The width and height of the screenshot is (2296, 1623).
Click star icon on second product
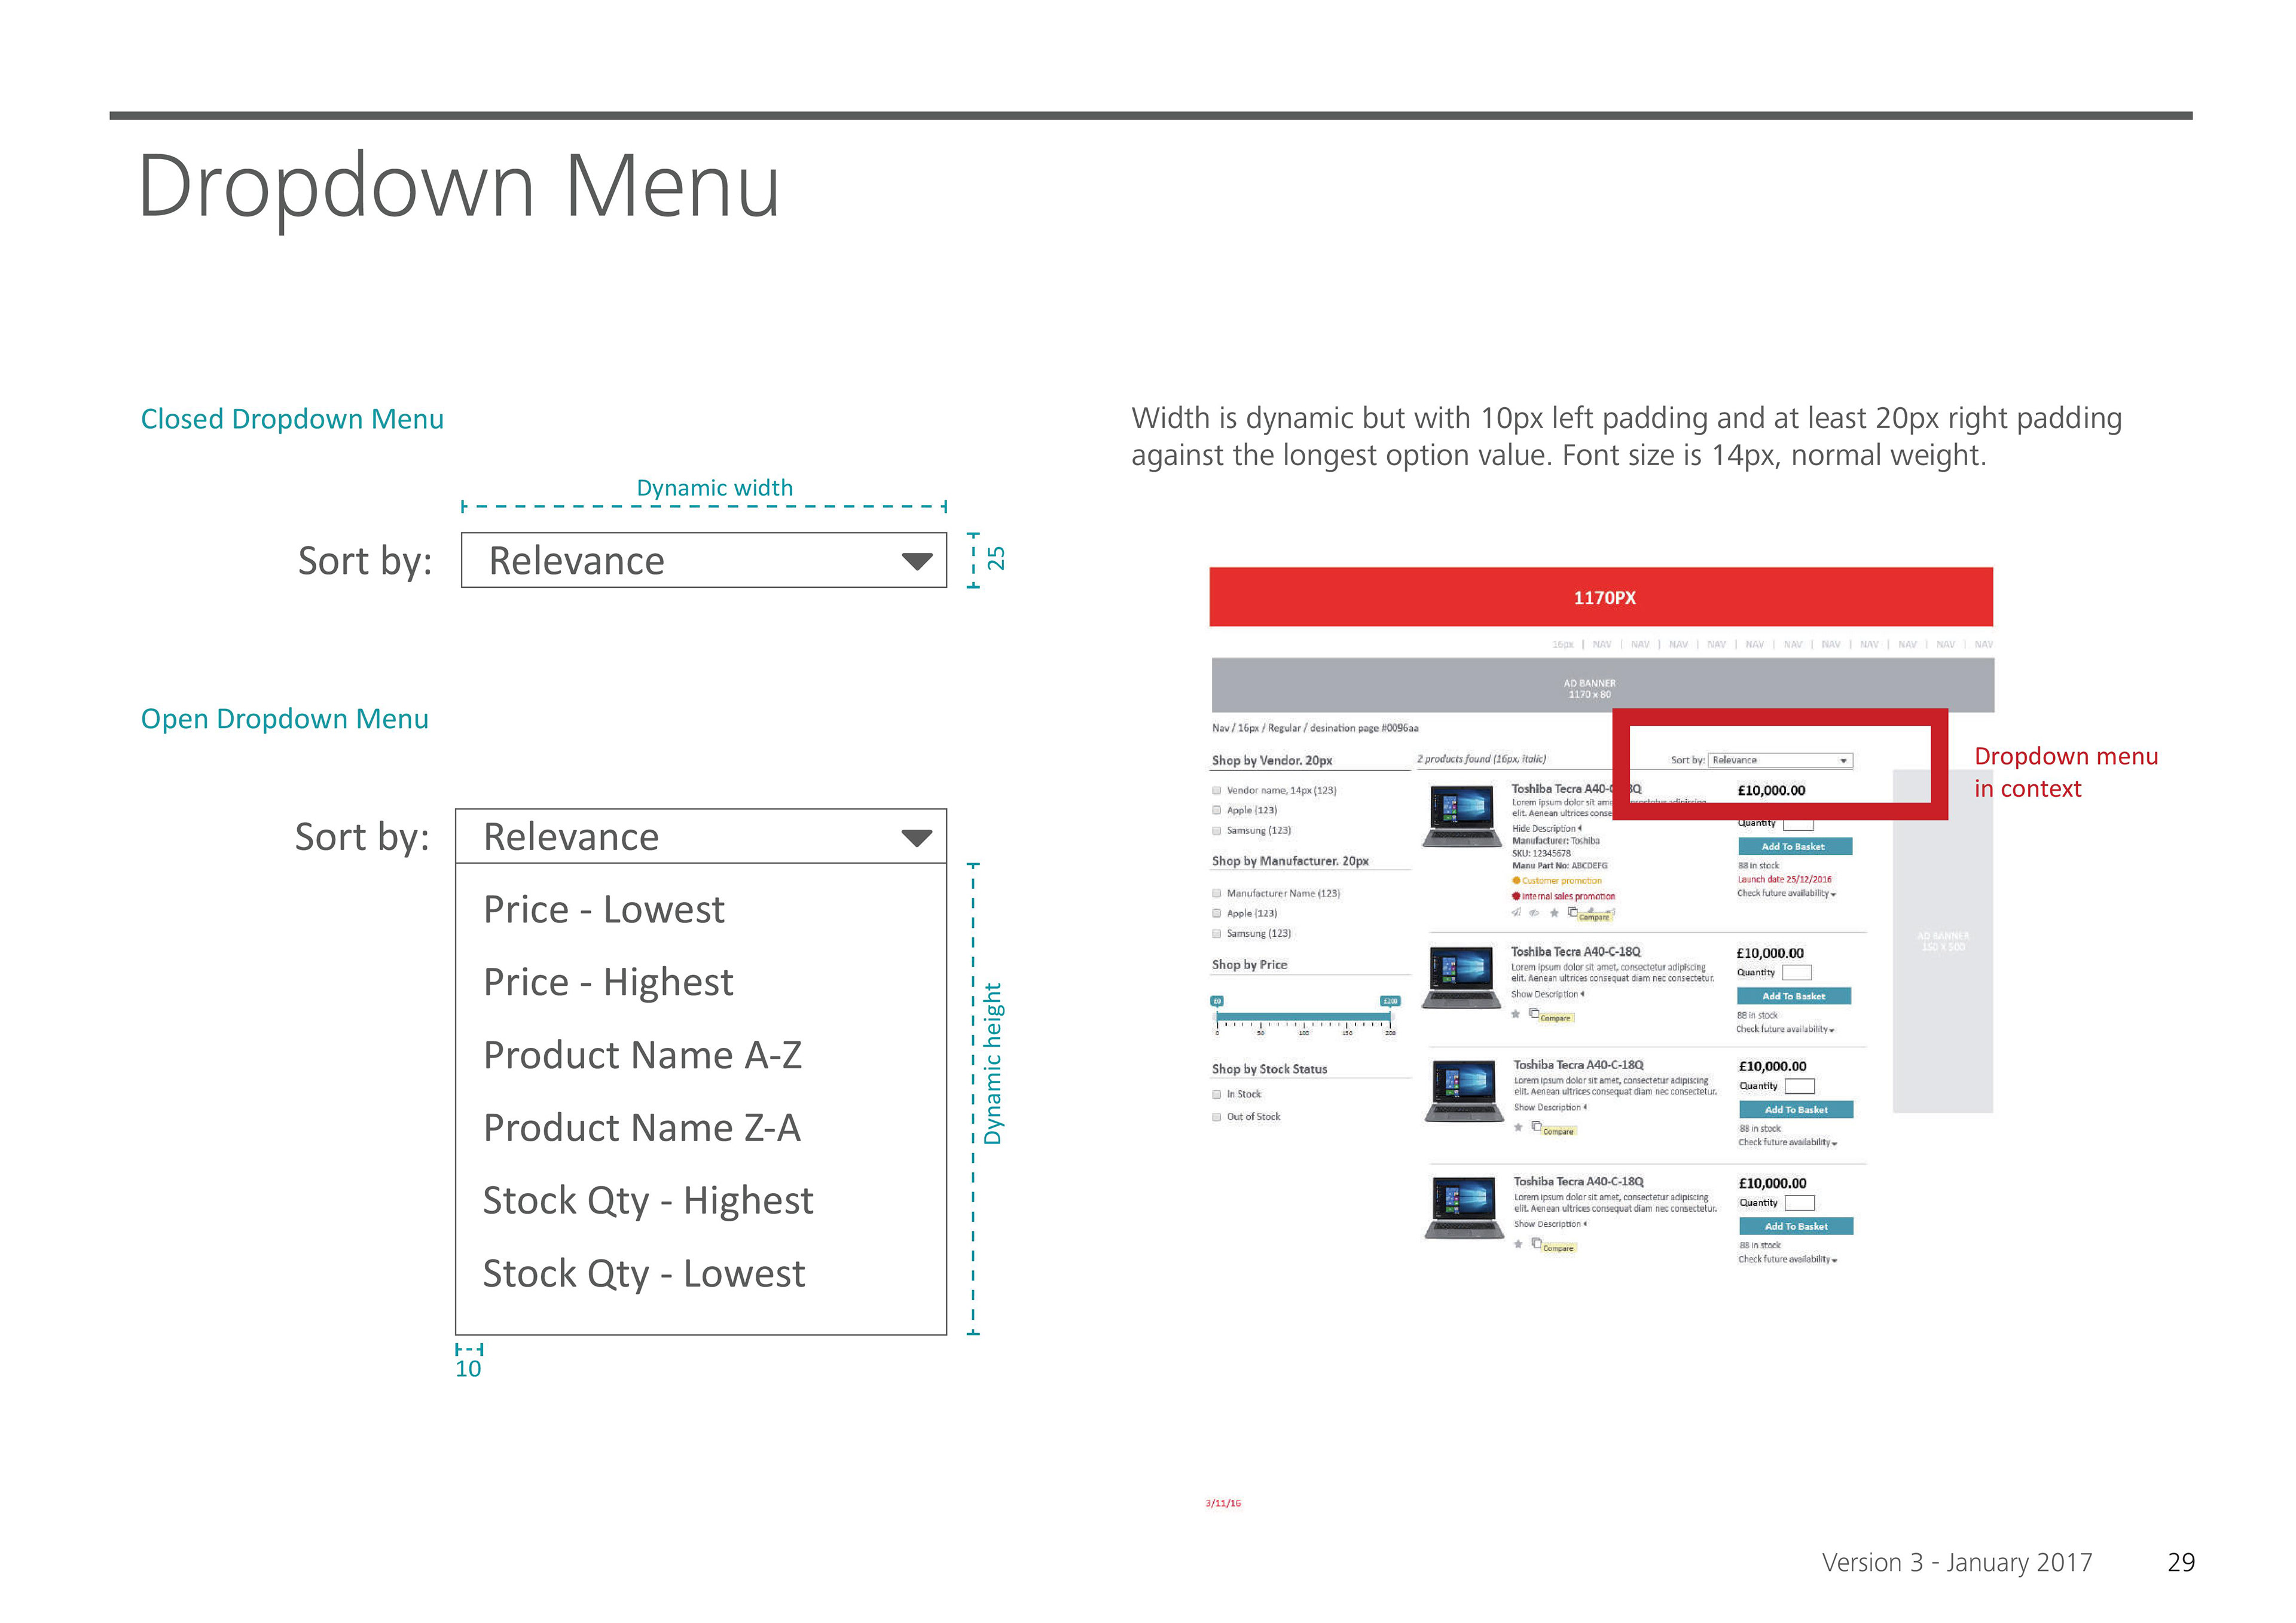click(1516, 1014)
